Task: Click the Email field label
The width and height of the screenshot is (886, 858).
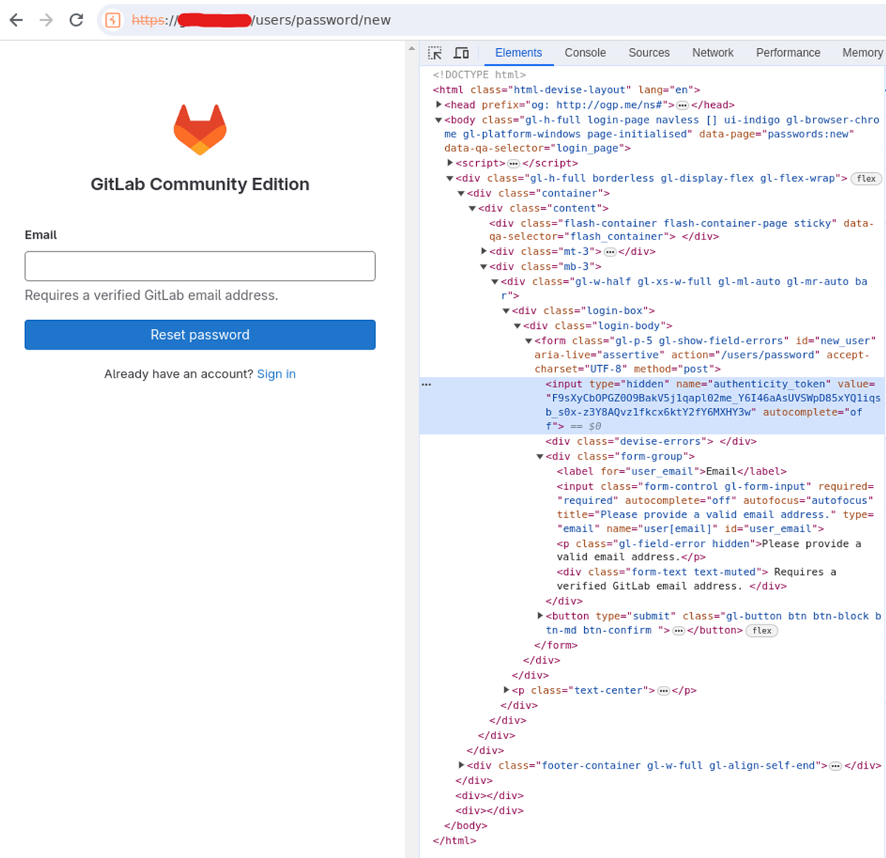Action: pos(41,235)
